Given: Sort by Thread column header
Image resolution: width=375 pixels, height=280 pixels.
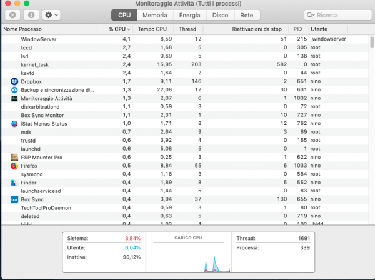Looking at the screenshot, I should tap(188, 29).
